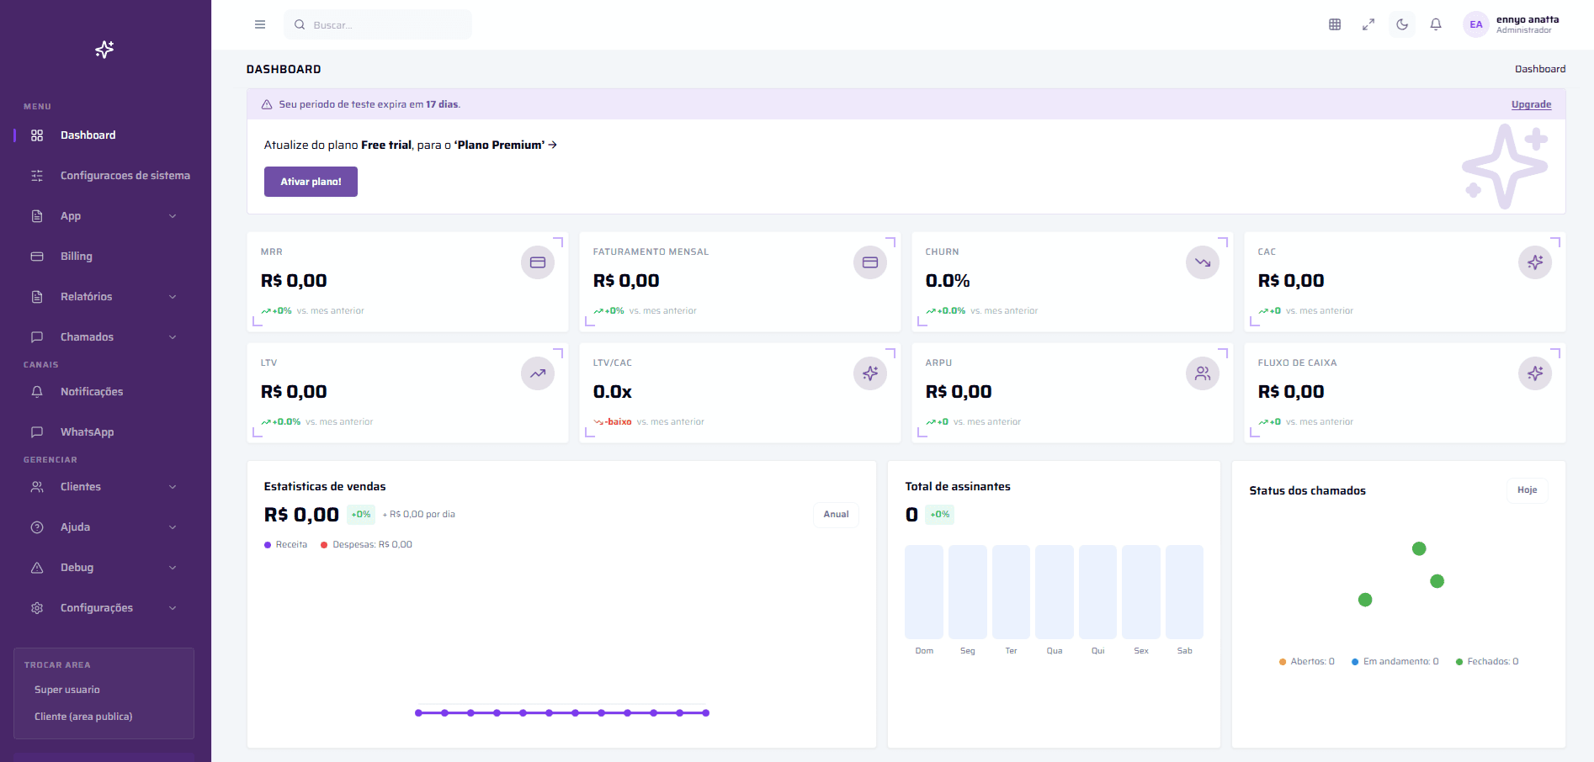
Task: Click the hamburger menu icon
Action: [260, 24]
